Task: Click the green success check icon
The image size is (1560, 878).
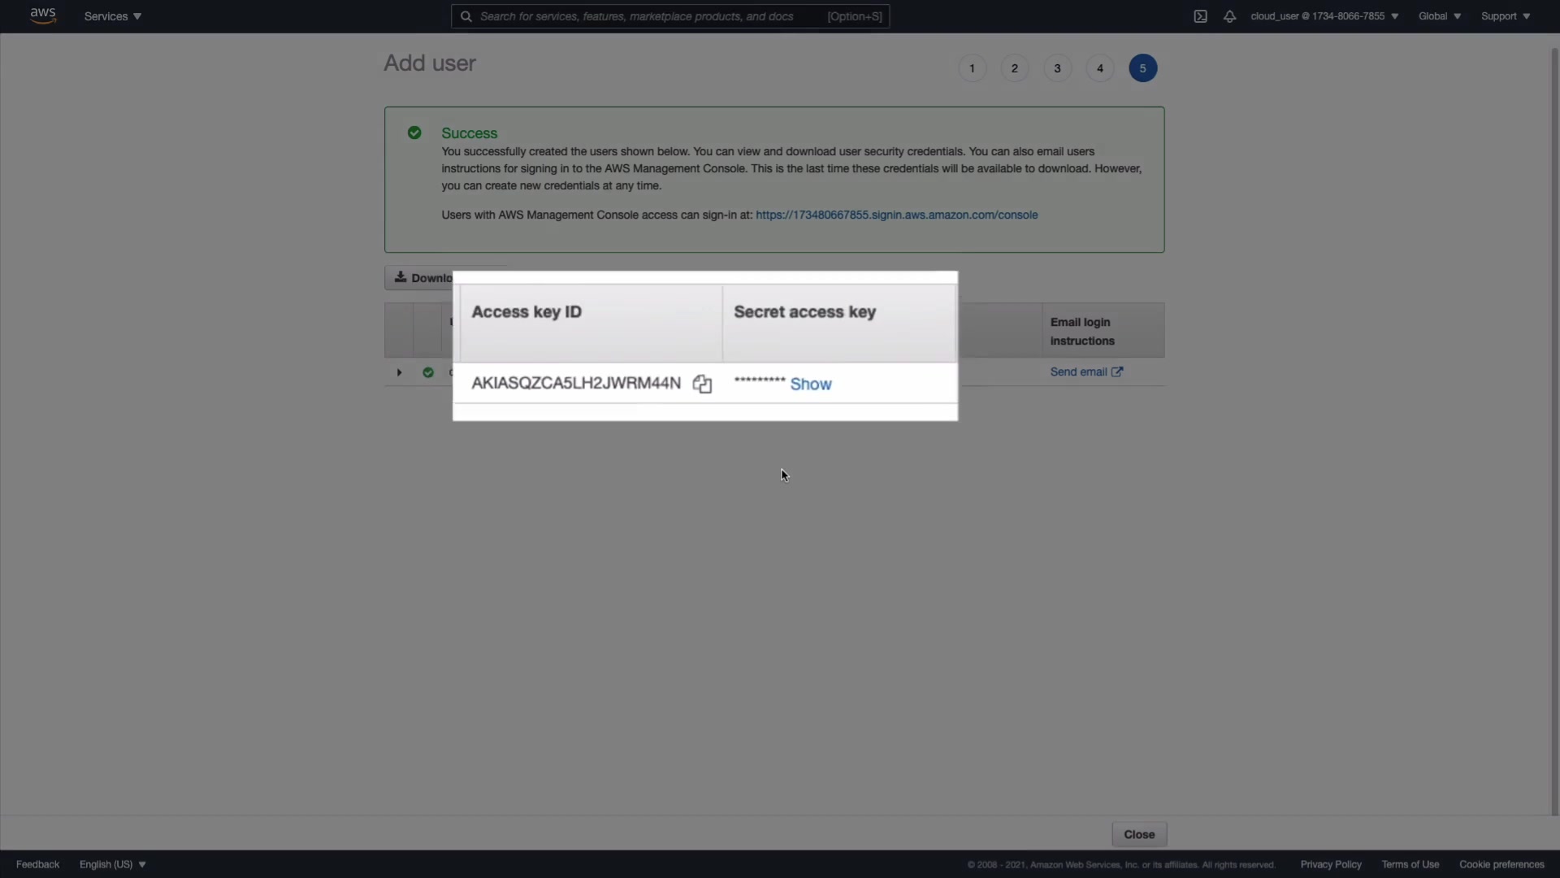Action: [x=414, y=133]
